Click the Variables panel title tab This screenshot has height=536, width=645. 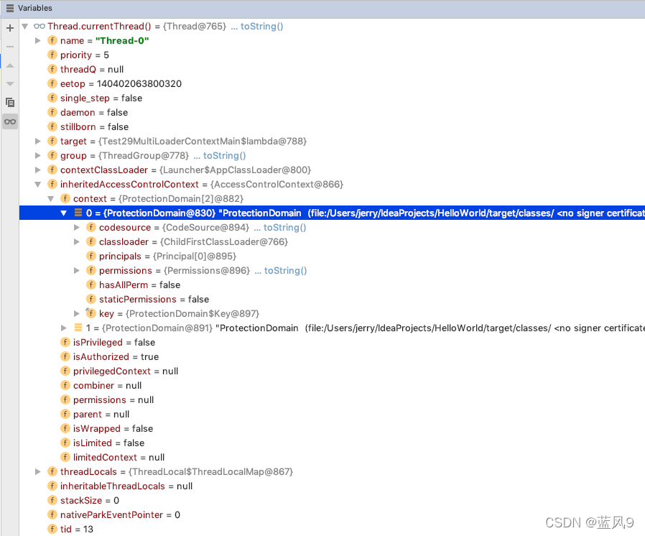click(34, 8)
